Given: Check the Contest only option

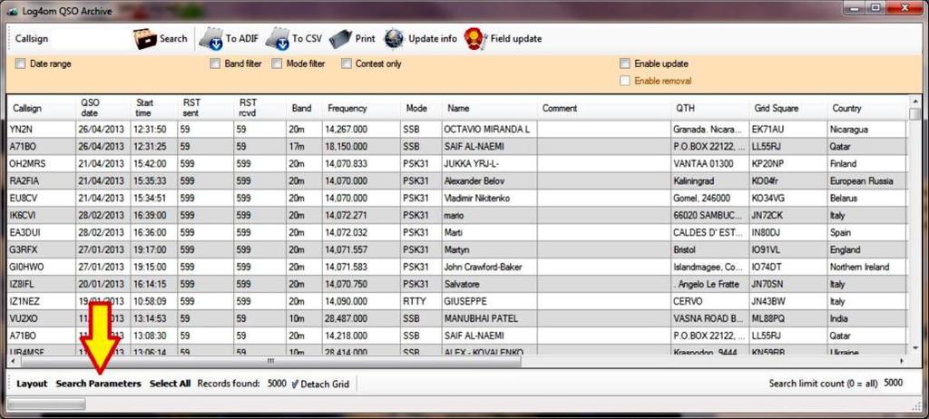Looking at the screenshot, I should point(347,63).
